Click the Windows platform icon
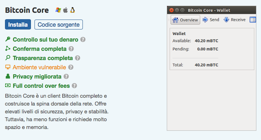This screenshot has width=261, height=140. click(x=58, y=10)
